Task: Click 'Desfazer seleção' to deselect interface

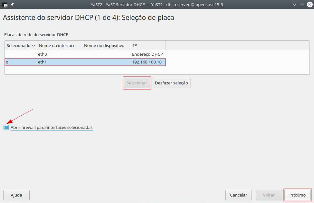Action: 171,83
